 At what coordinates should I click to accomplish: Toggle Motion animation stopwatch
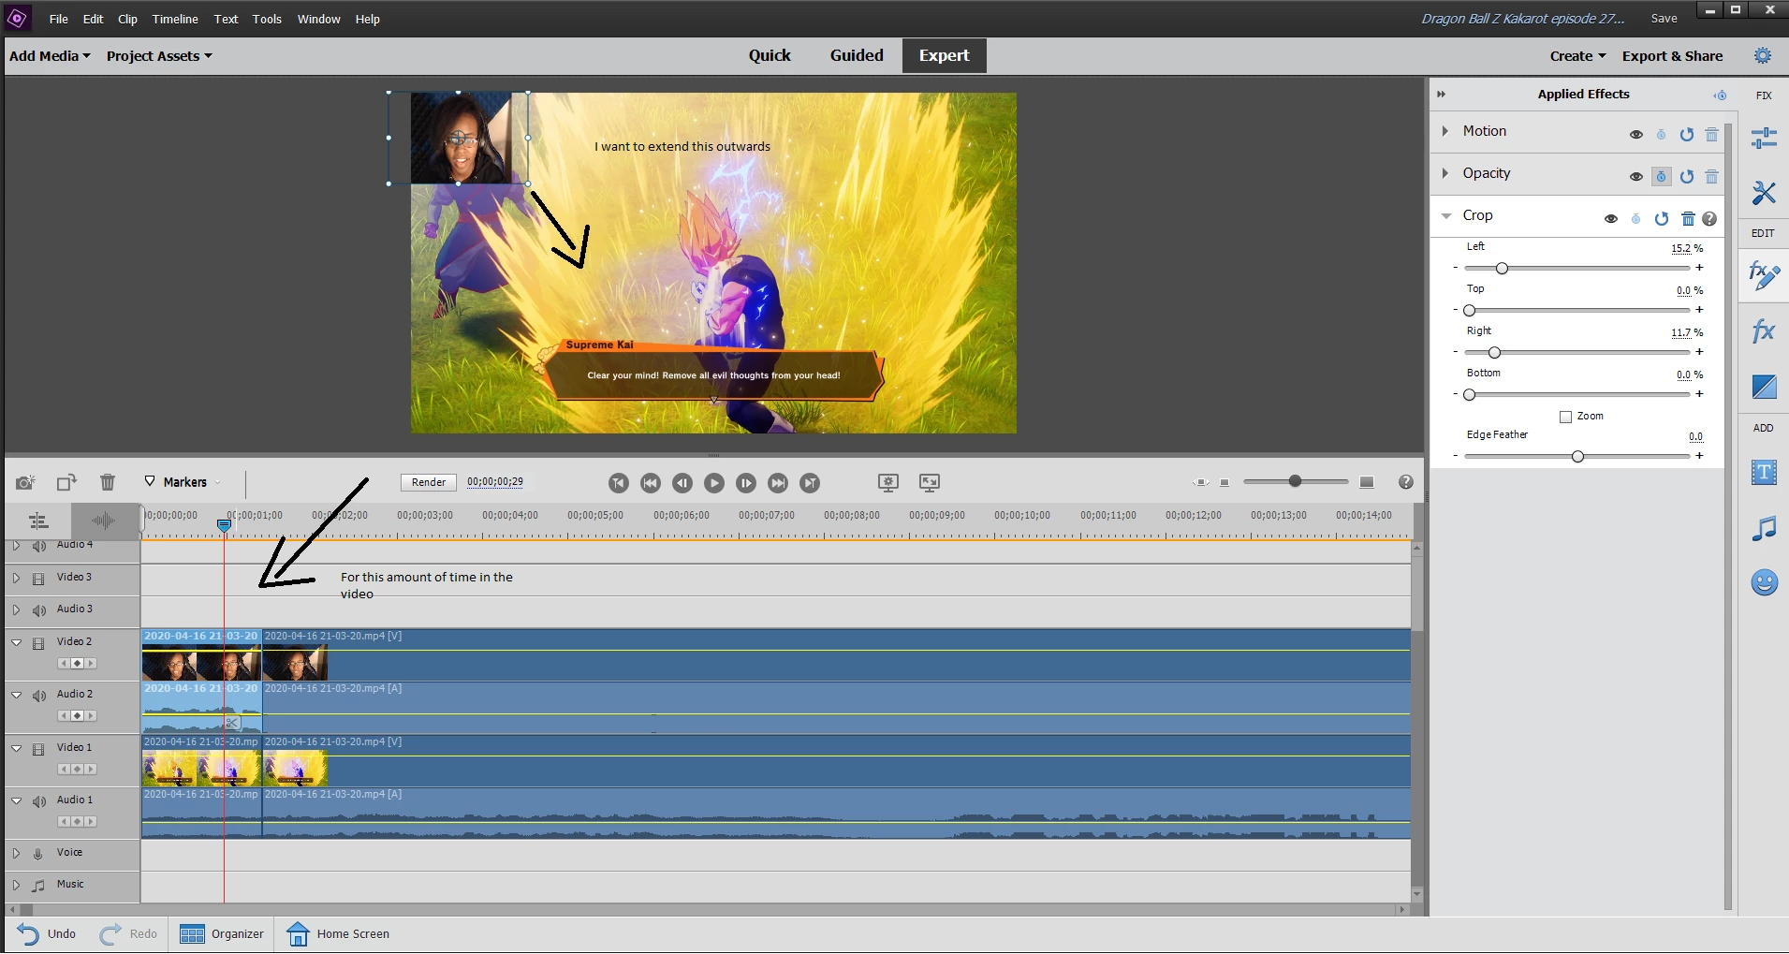tap(1662, 135)
